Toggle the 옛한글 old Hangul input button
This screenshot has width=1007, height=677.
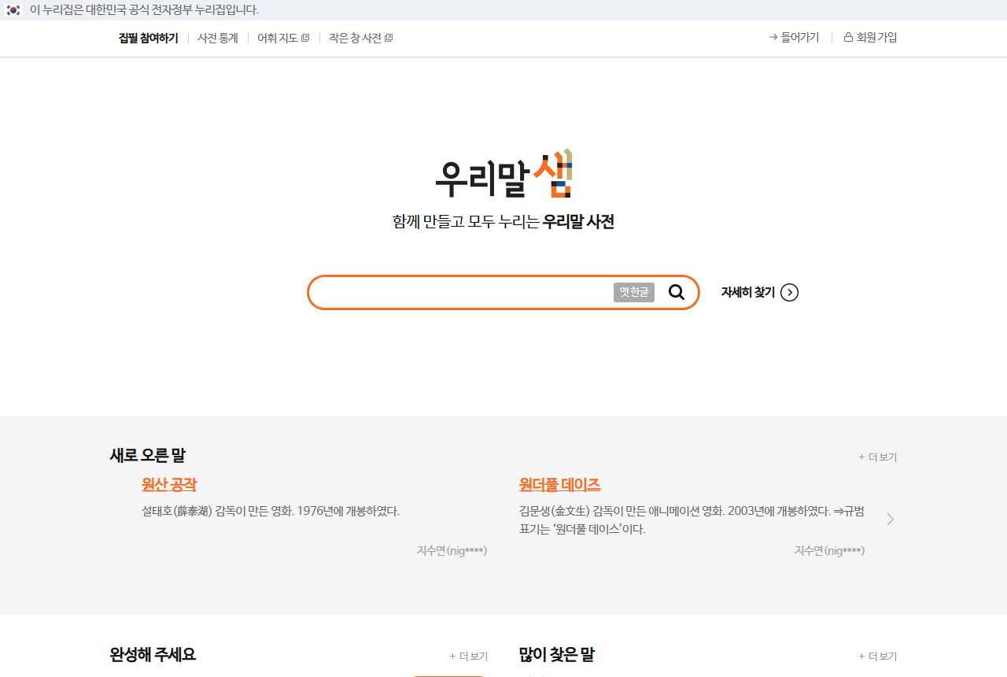tap(634, 292)
